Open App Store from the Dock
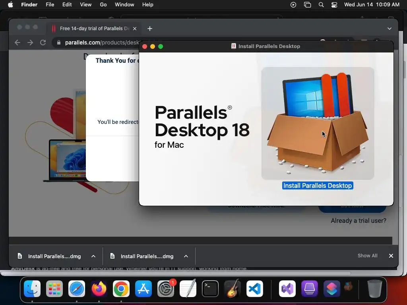Image resolution: width=407 pixels, height=305 pixels. point(143,289)
